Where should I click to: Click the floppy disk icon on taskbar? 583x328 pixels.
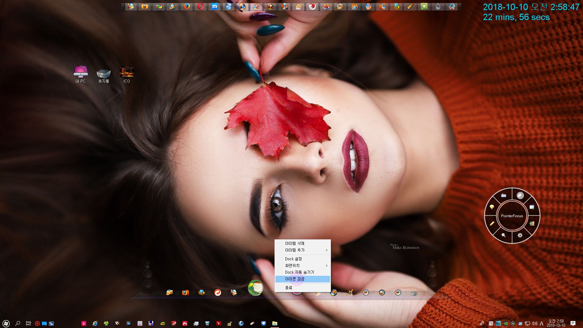coord(151,323)
